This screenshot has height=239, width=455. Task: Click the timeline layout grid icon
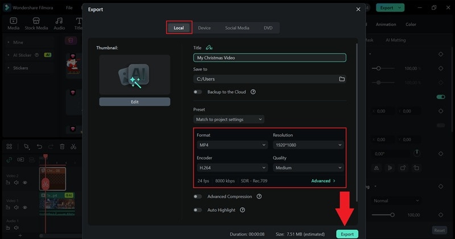(x=9, y=147)
